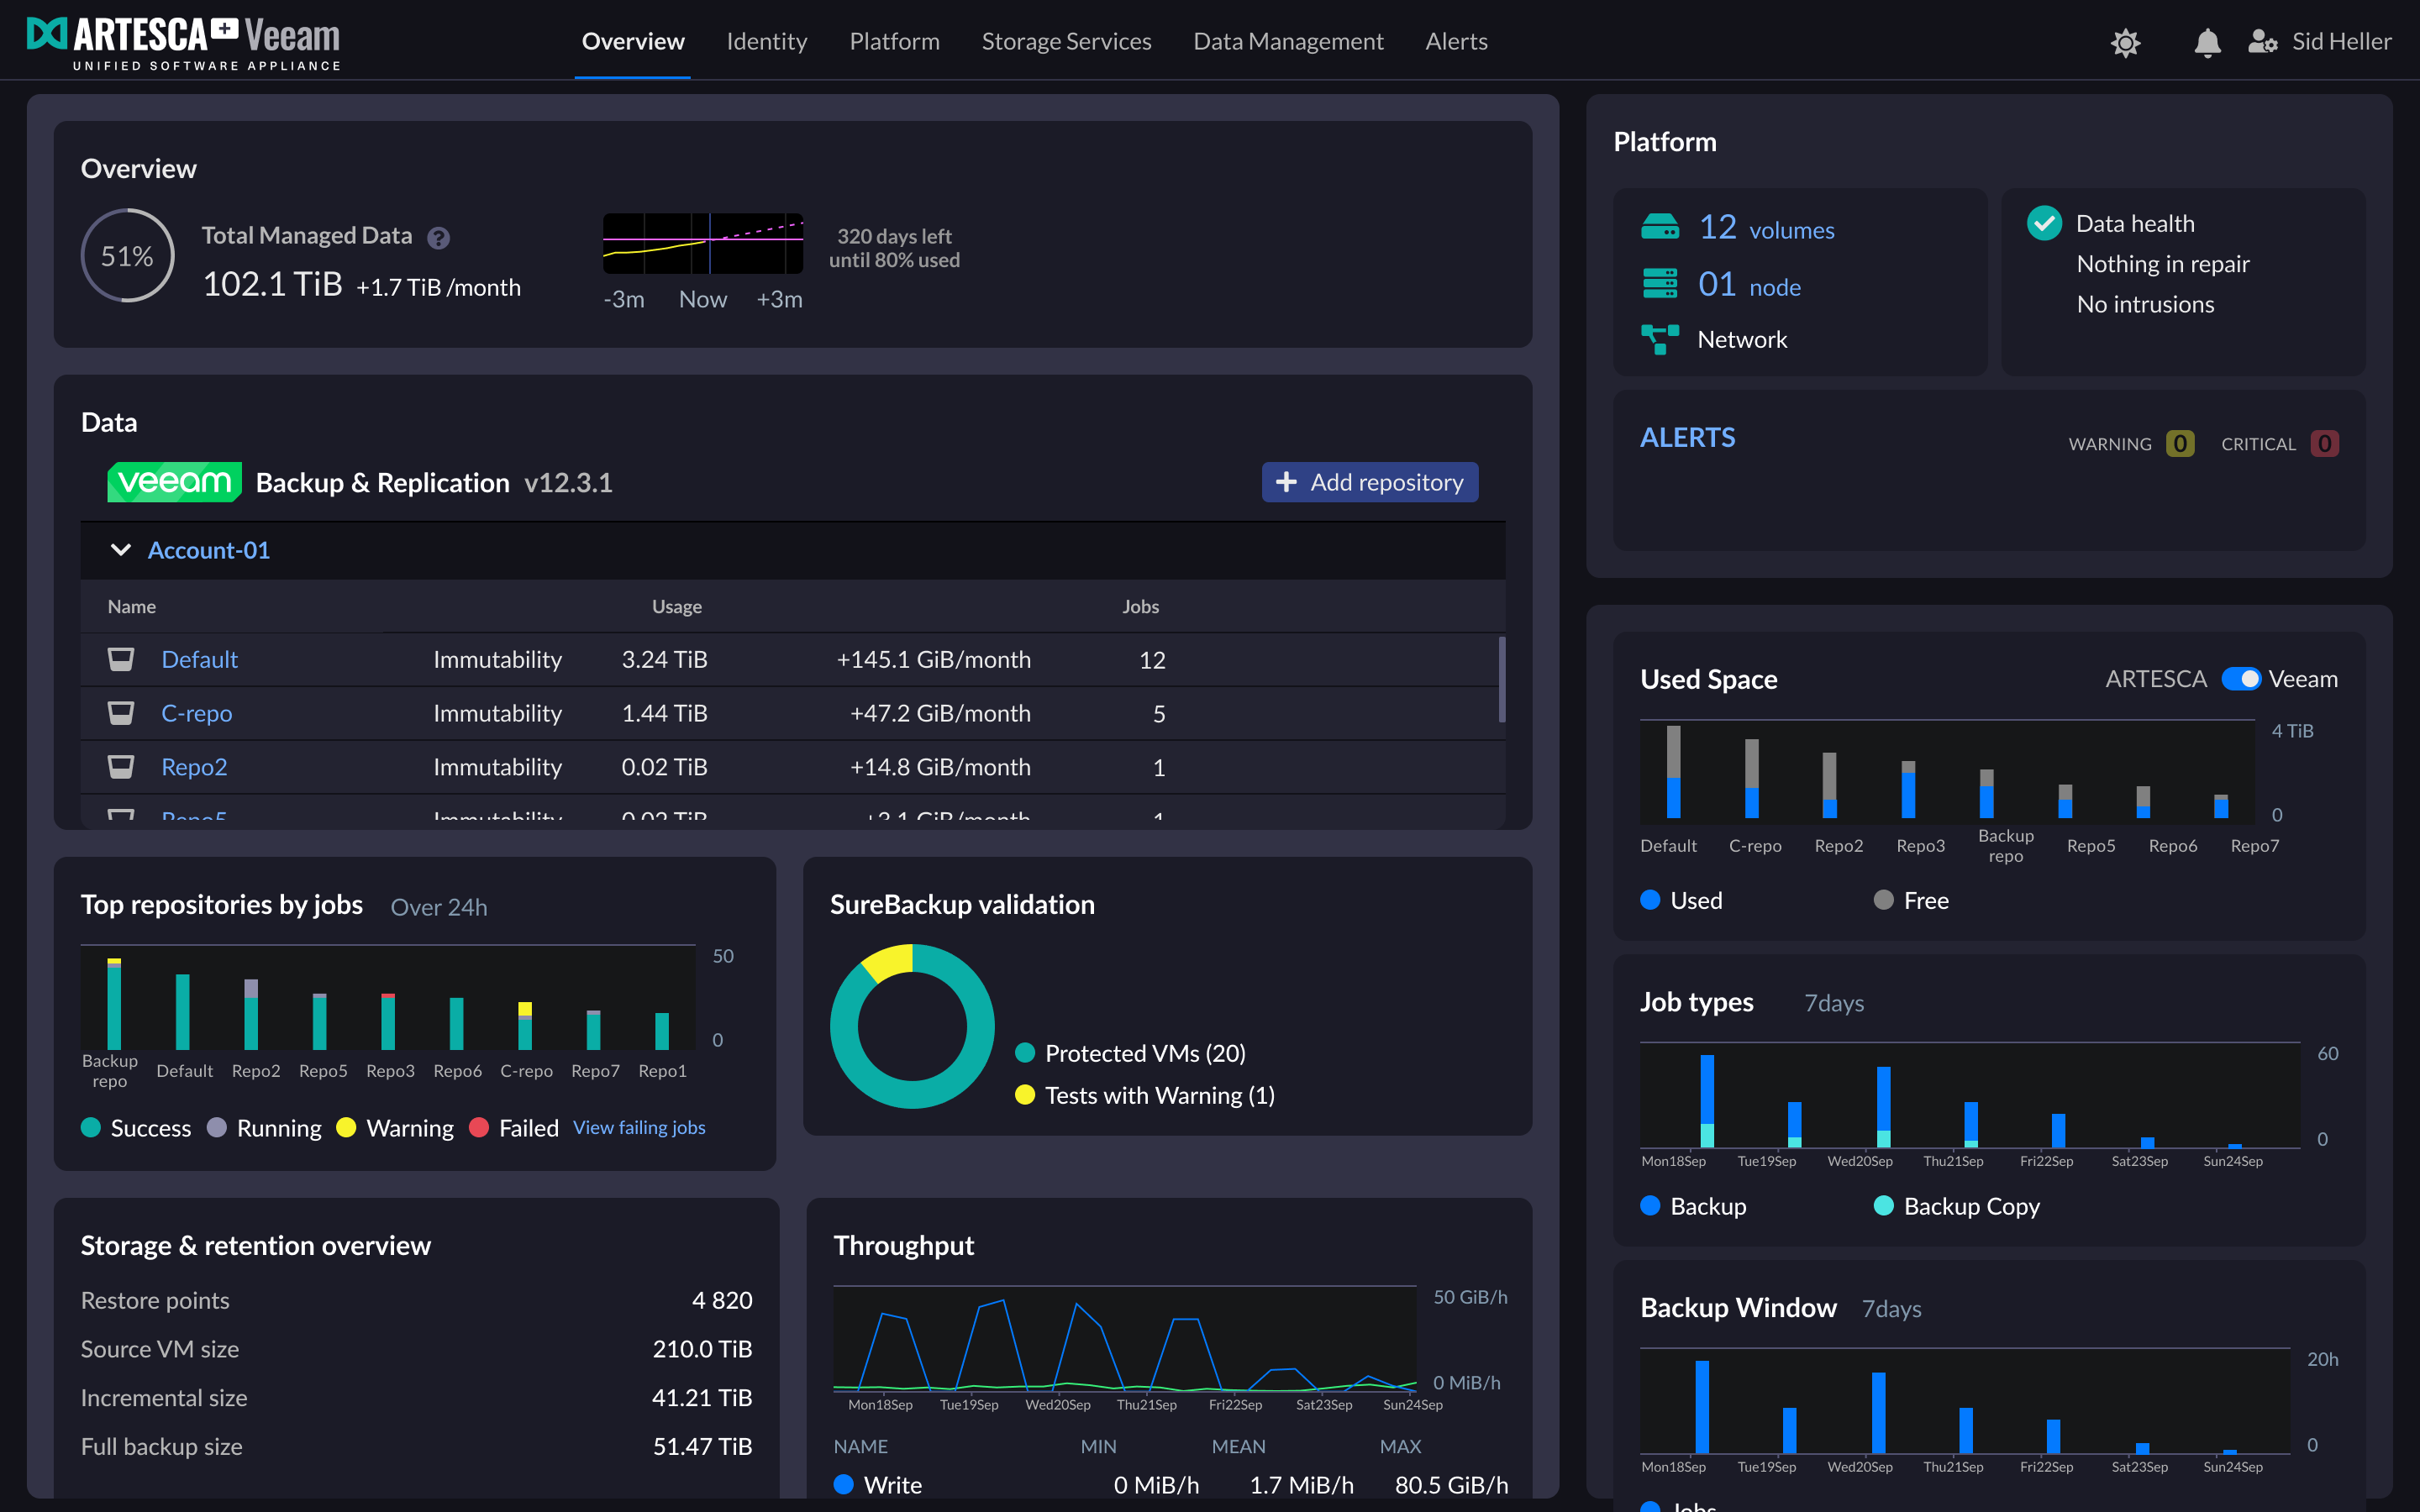
Task: Open the Account-01 link
Action: point(209,550)
